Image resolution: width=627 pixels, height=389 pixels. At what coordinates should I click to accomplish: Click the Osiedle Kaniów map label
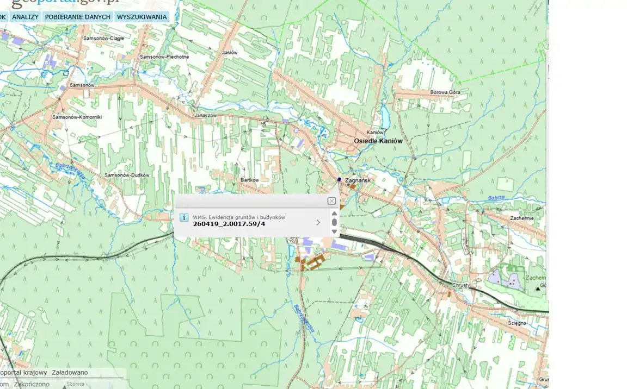(x=378, y=141)
